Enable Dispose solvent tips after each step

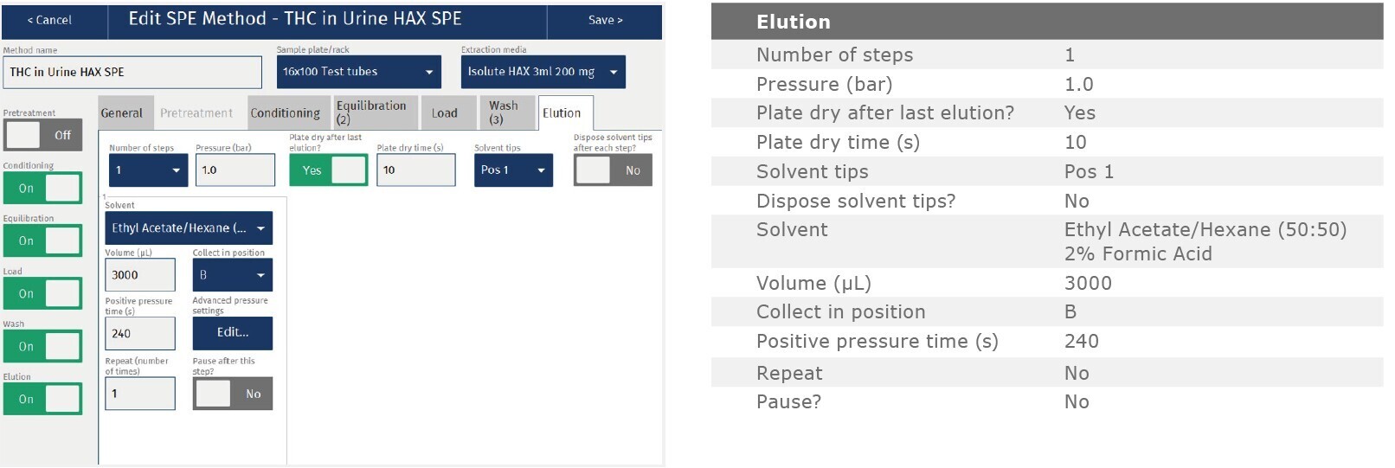(613, 170)
